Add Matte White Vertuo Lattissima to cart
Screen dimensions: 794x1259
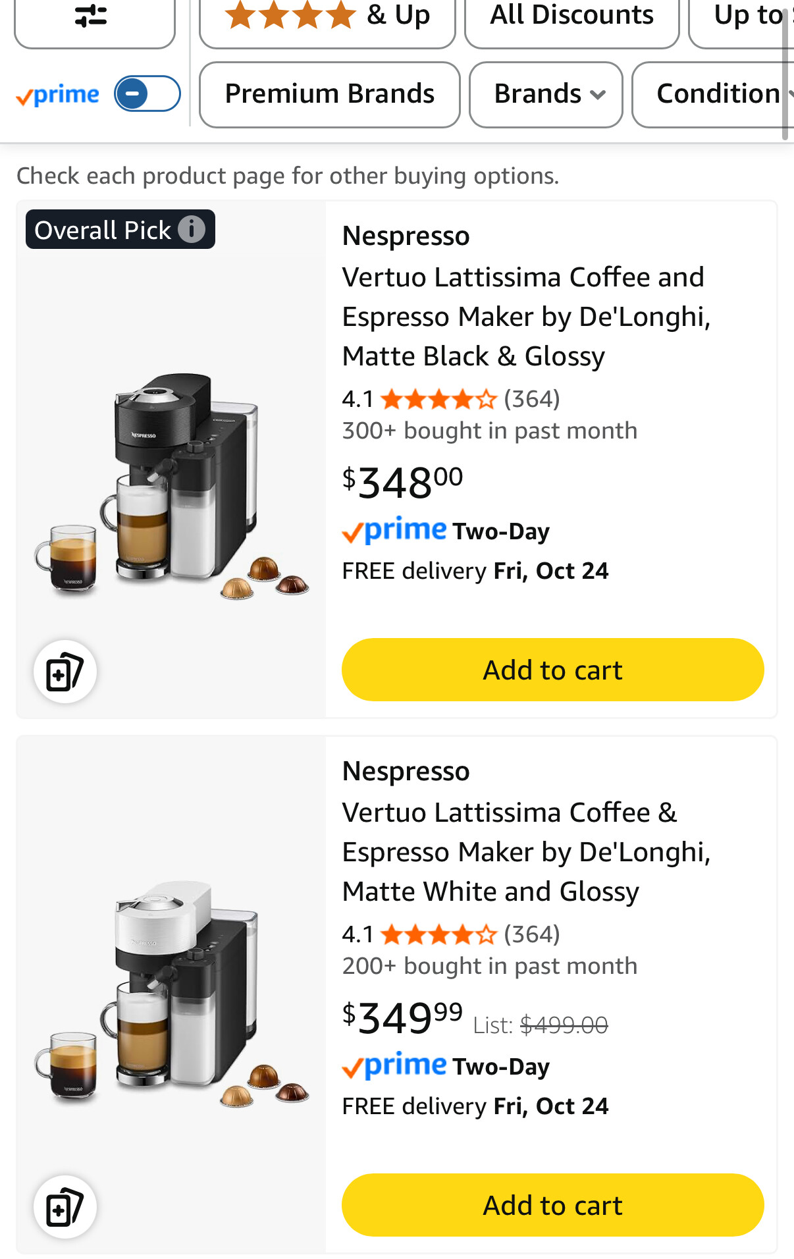[x=552, y=1205]
